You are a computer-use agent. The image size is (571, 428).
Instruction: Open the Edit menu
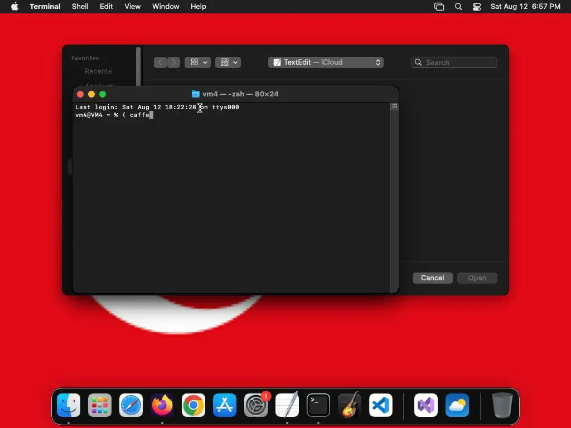[107, 7]
